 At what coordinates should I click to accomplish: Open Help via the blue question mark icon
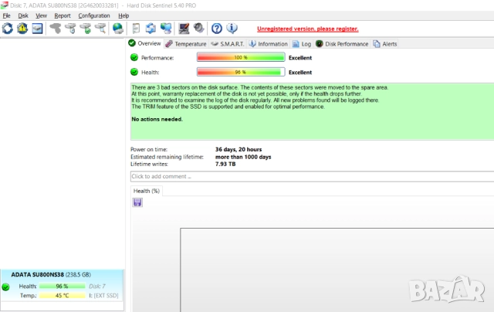pos(217,29)
